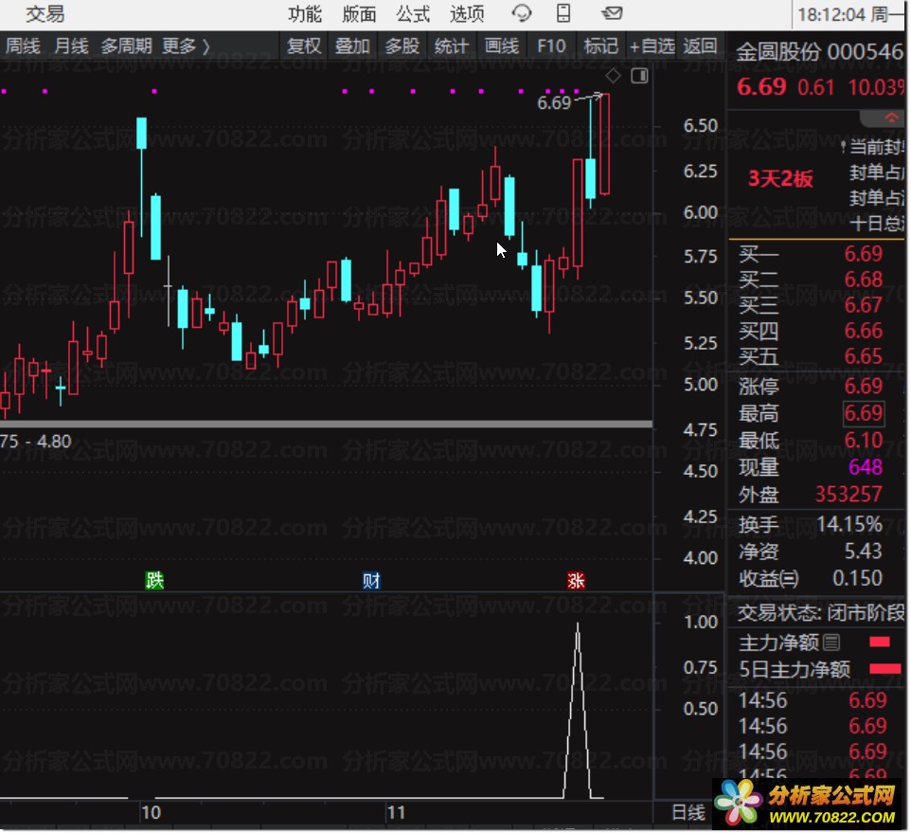Click the 11 month axis label
The height and width of the screenshot is (833, 911).
tap(396, 812)
